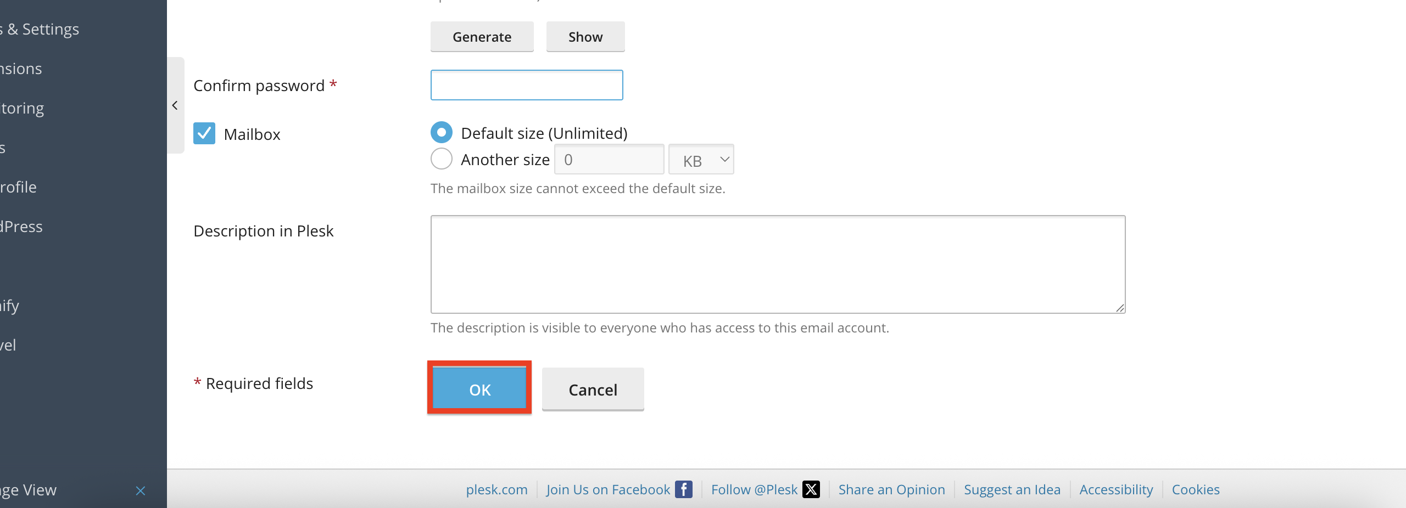Open the Accessibility footer link

pos(1116,489)
